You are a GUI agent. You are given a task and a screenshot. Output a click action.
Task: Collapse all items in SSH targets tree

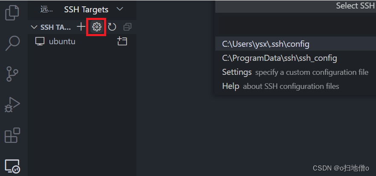pos(127,27)
